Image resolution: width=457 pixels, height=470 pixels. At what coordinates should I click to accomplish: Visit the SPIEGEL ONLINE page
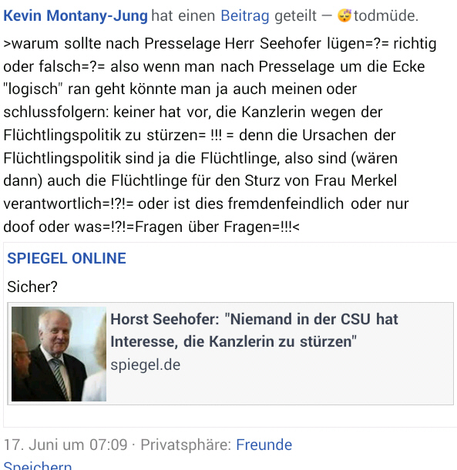(66, 258)
